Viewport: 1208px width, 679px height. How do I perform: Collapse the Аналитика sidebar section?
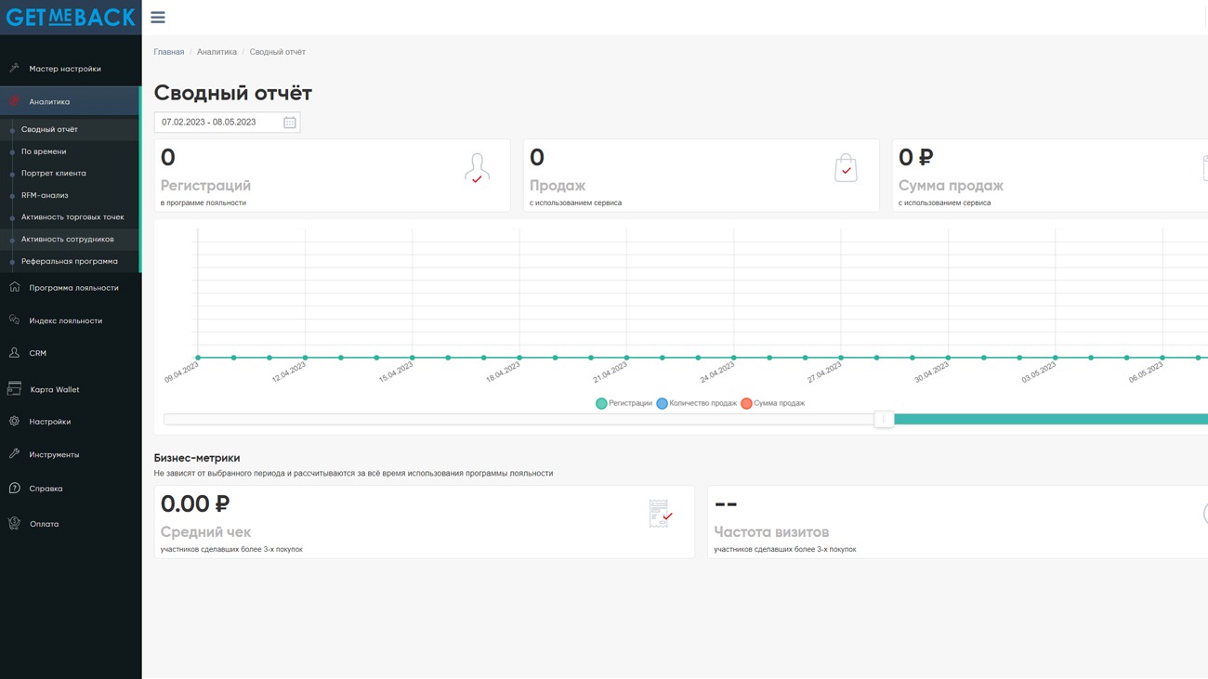[49, 101]
